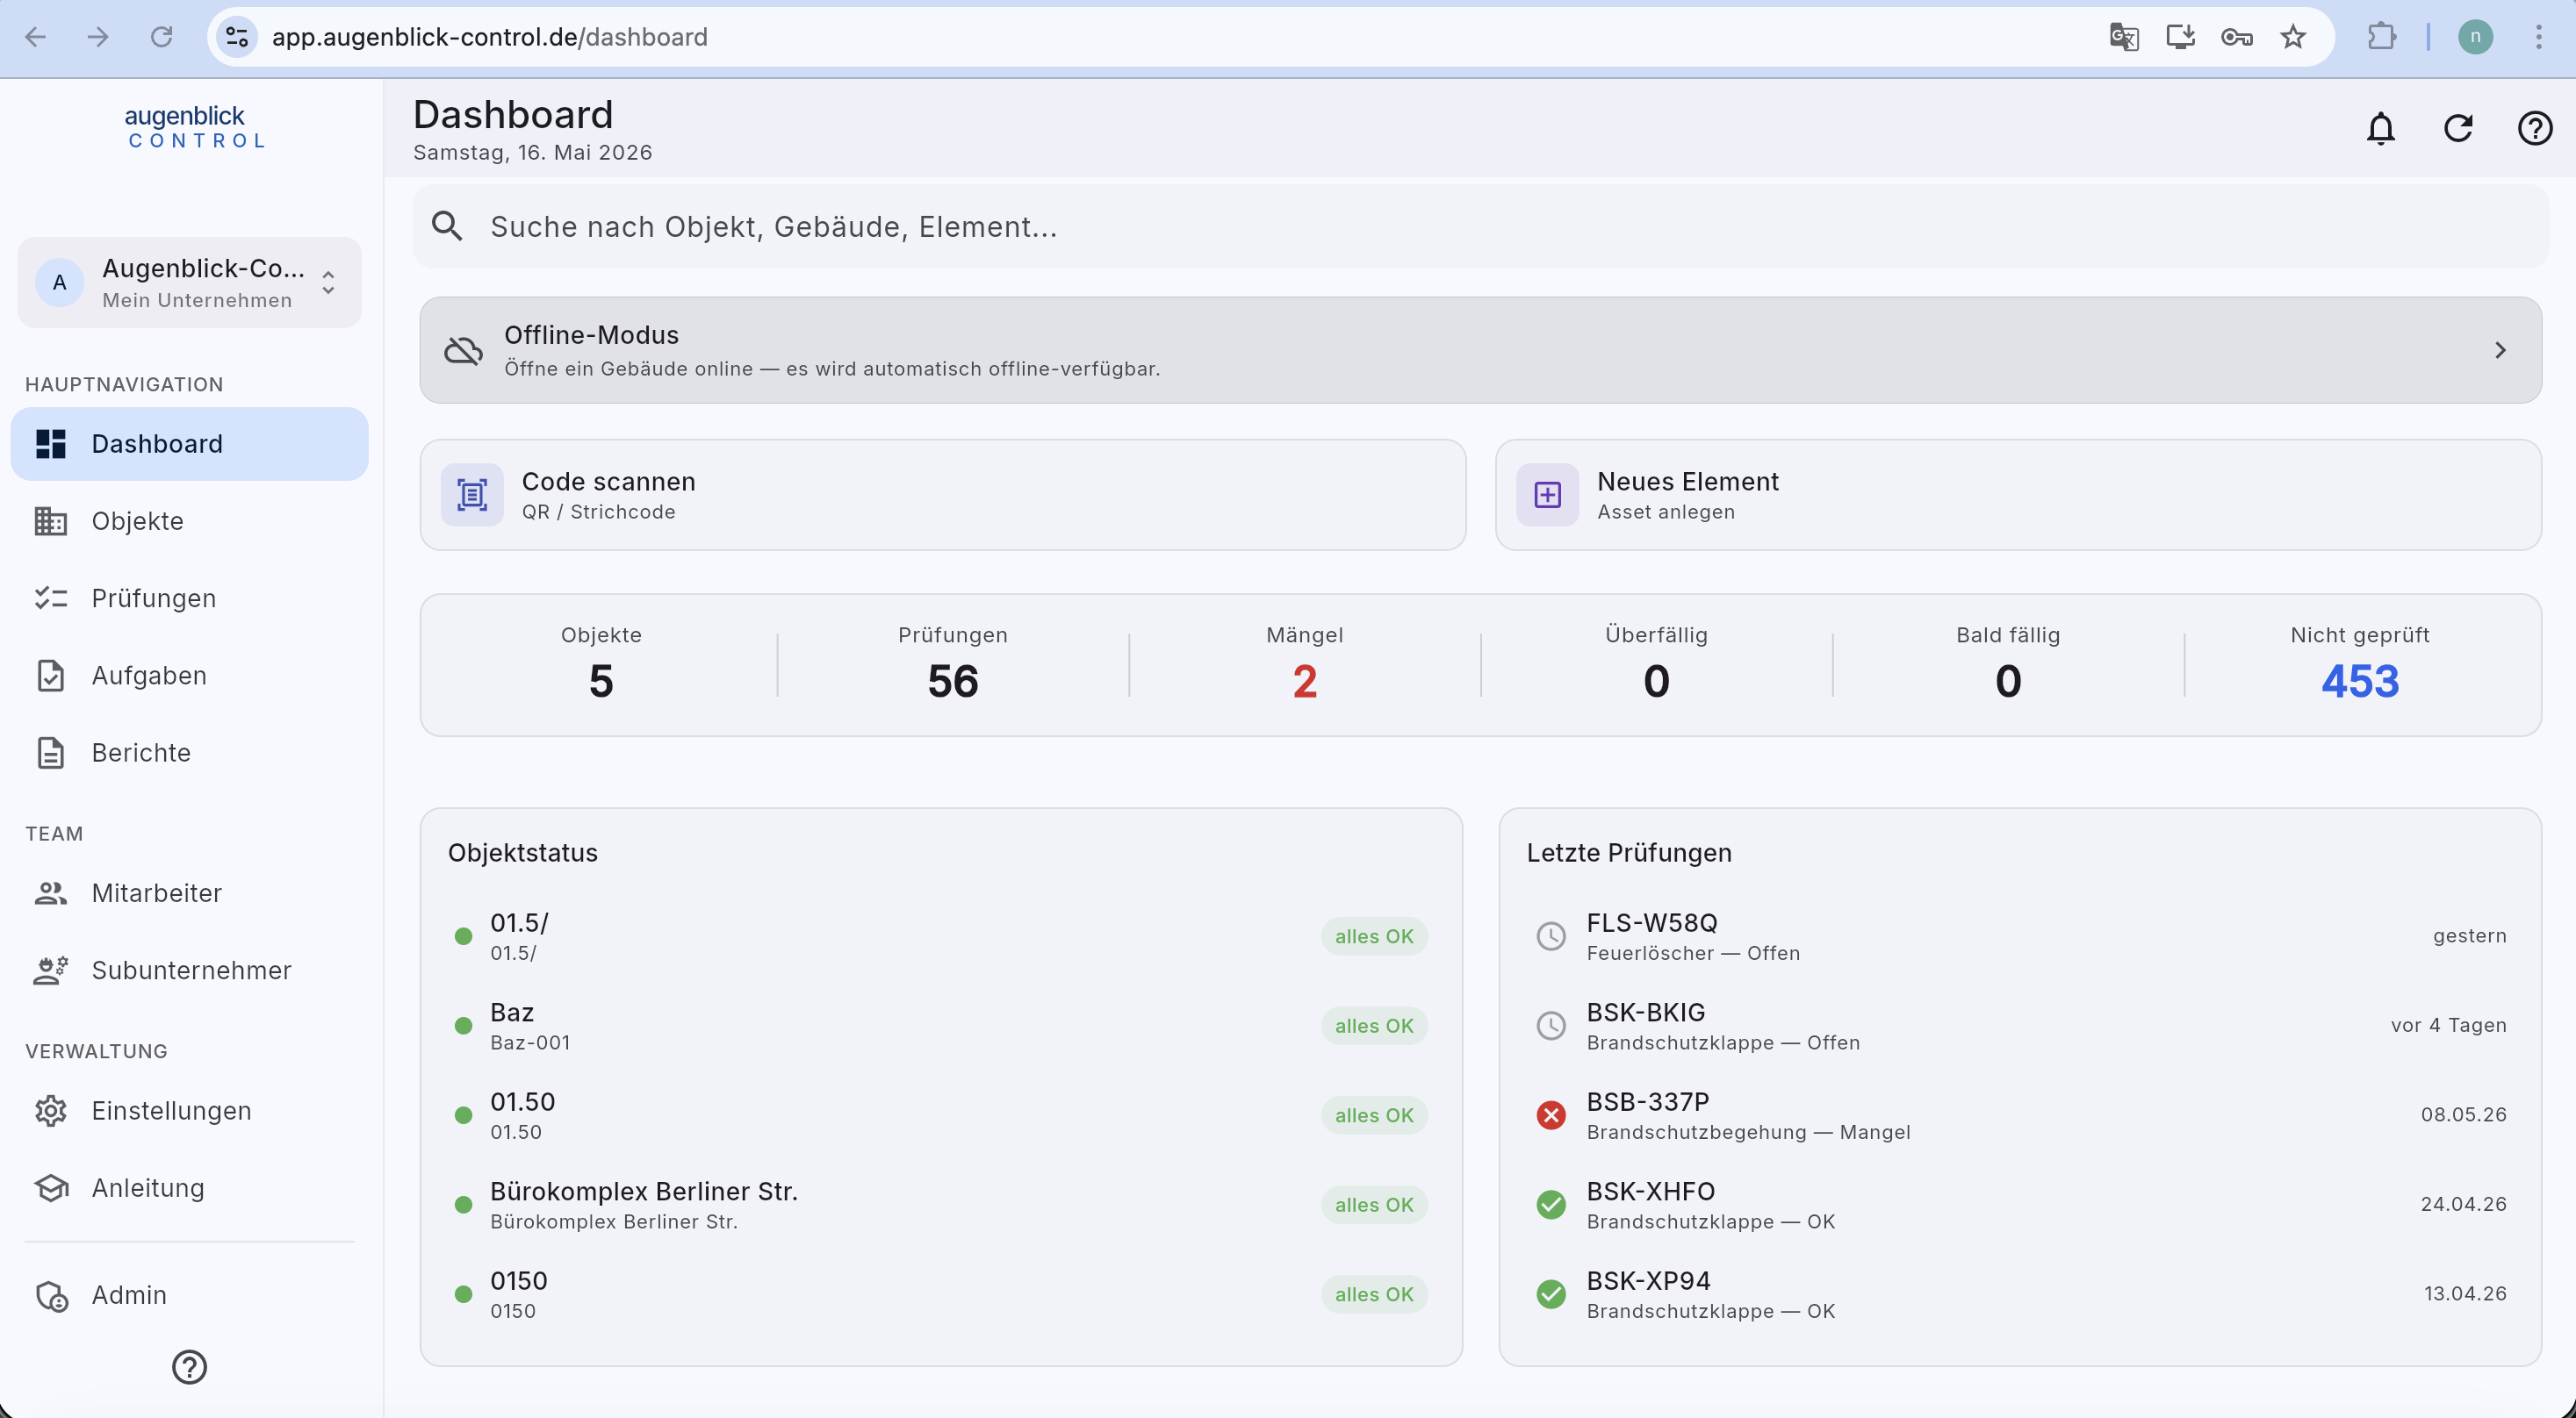The width and height of the screenshot is (2576, 1418).
Task: Open Prüfungen in the sidebar
Action: (189, 598)
